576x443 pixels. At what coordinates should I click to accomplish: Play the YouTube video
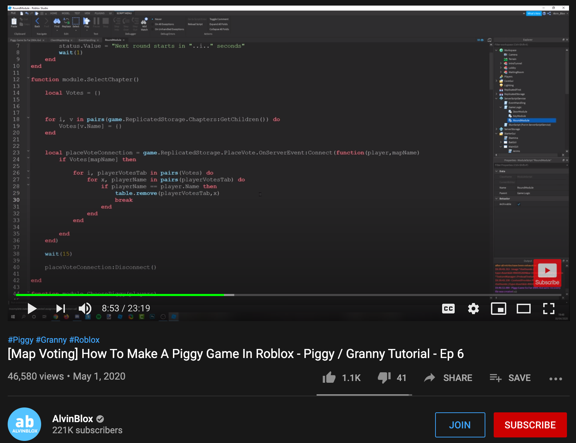[32, 308]
